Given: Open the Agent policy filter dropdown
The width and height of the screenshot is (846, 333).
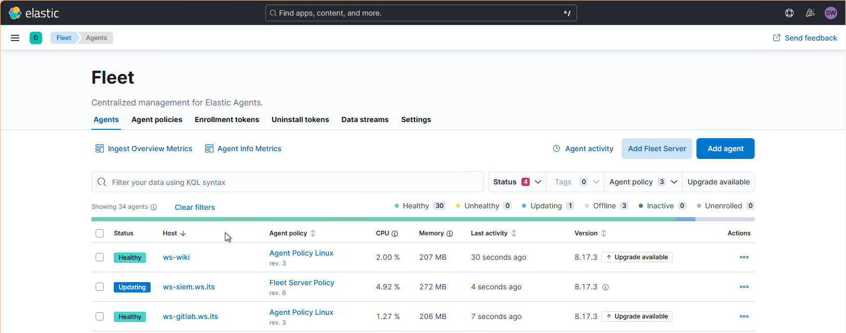Looking at the screenshot, I should 643,182.
